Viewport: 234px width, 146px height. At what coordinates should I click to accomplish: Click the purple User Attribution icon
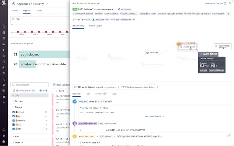point(75,123)
